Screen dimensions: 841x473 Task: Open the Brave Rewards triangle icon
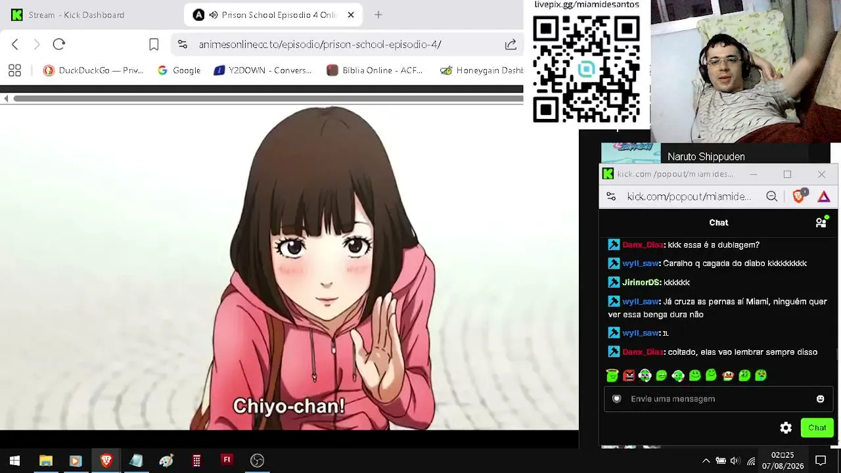pos(824,196)
